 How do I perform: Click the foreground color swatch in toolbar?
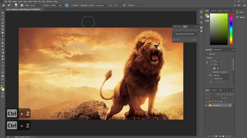click(x=2, y=89)
